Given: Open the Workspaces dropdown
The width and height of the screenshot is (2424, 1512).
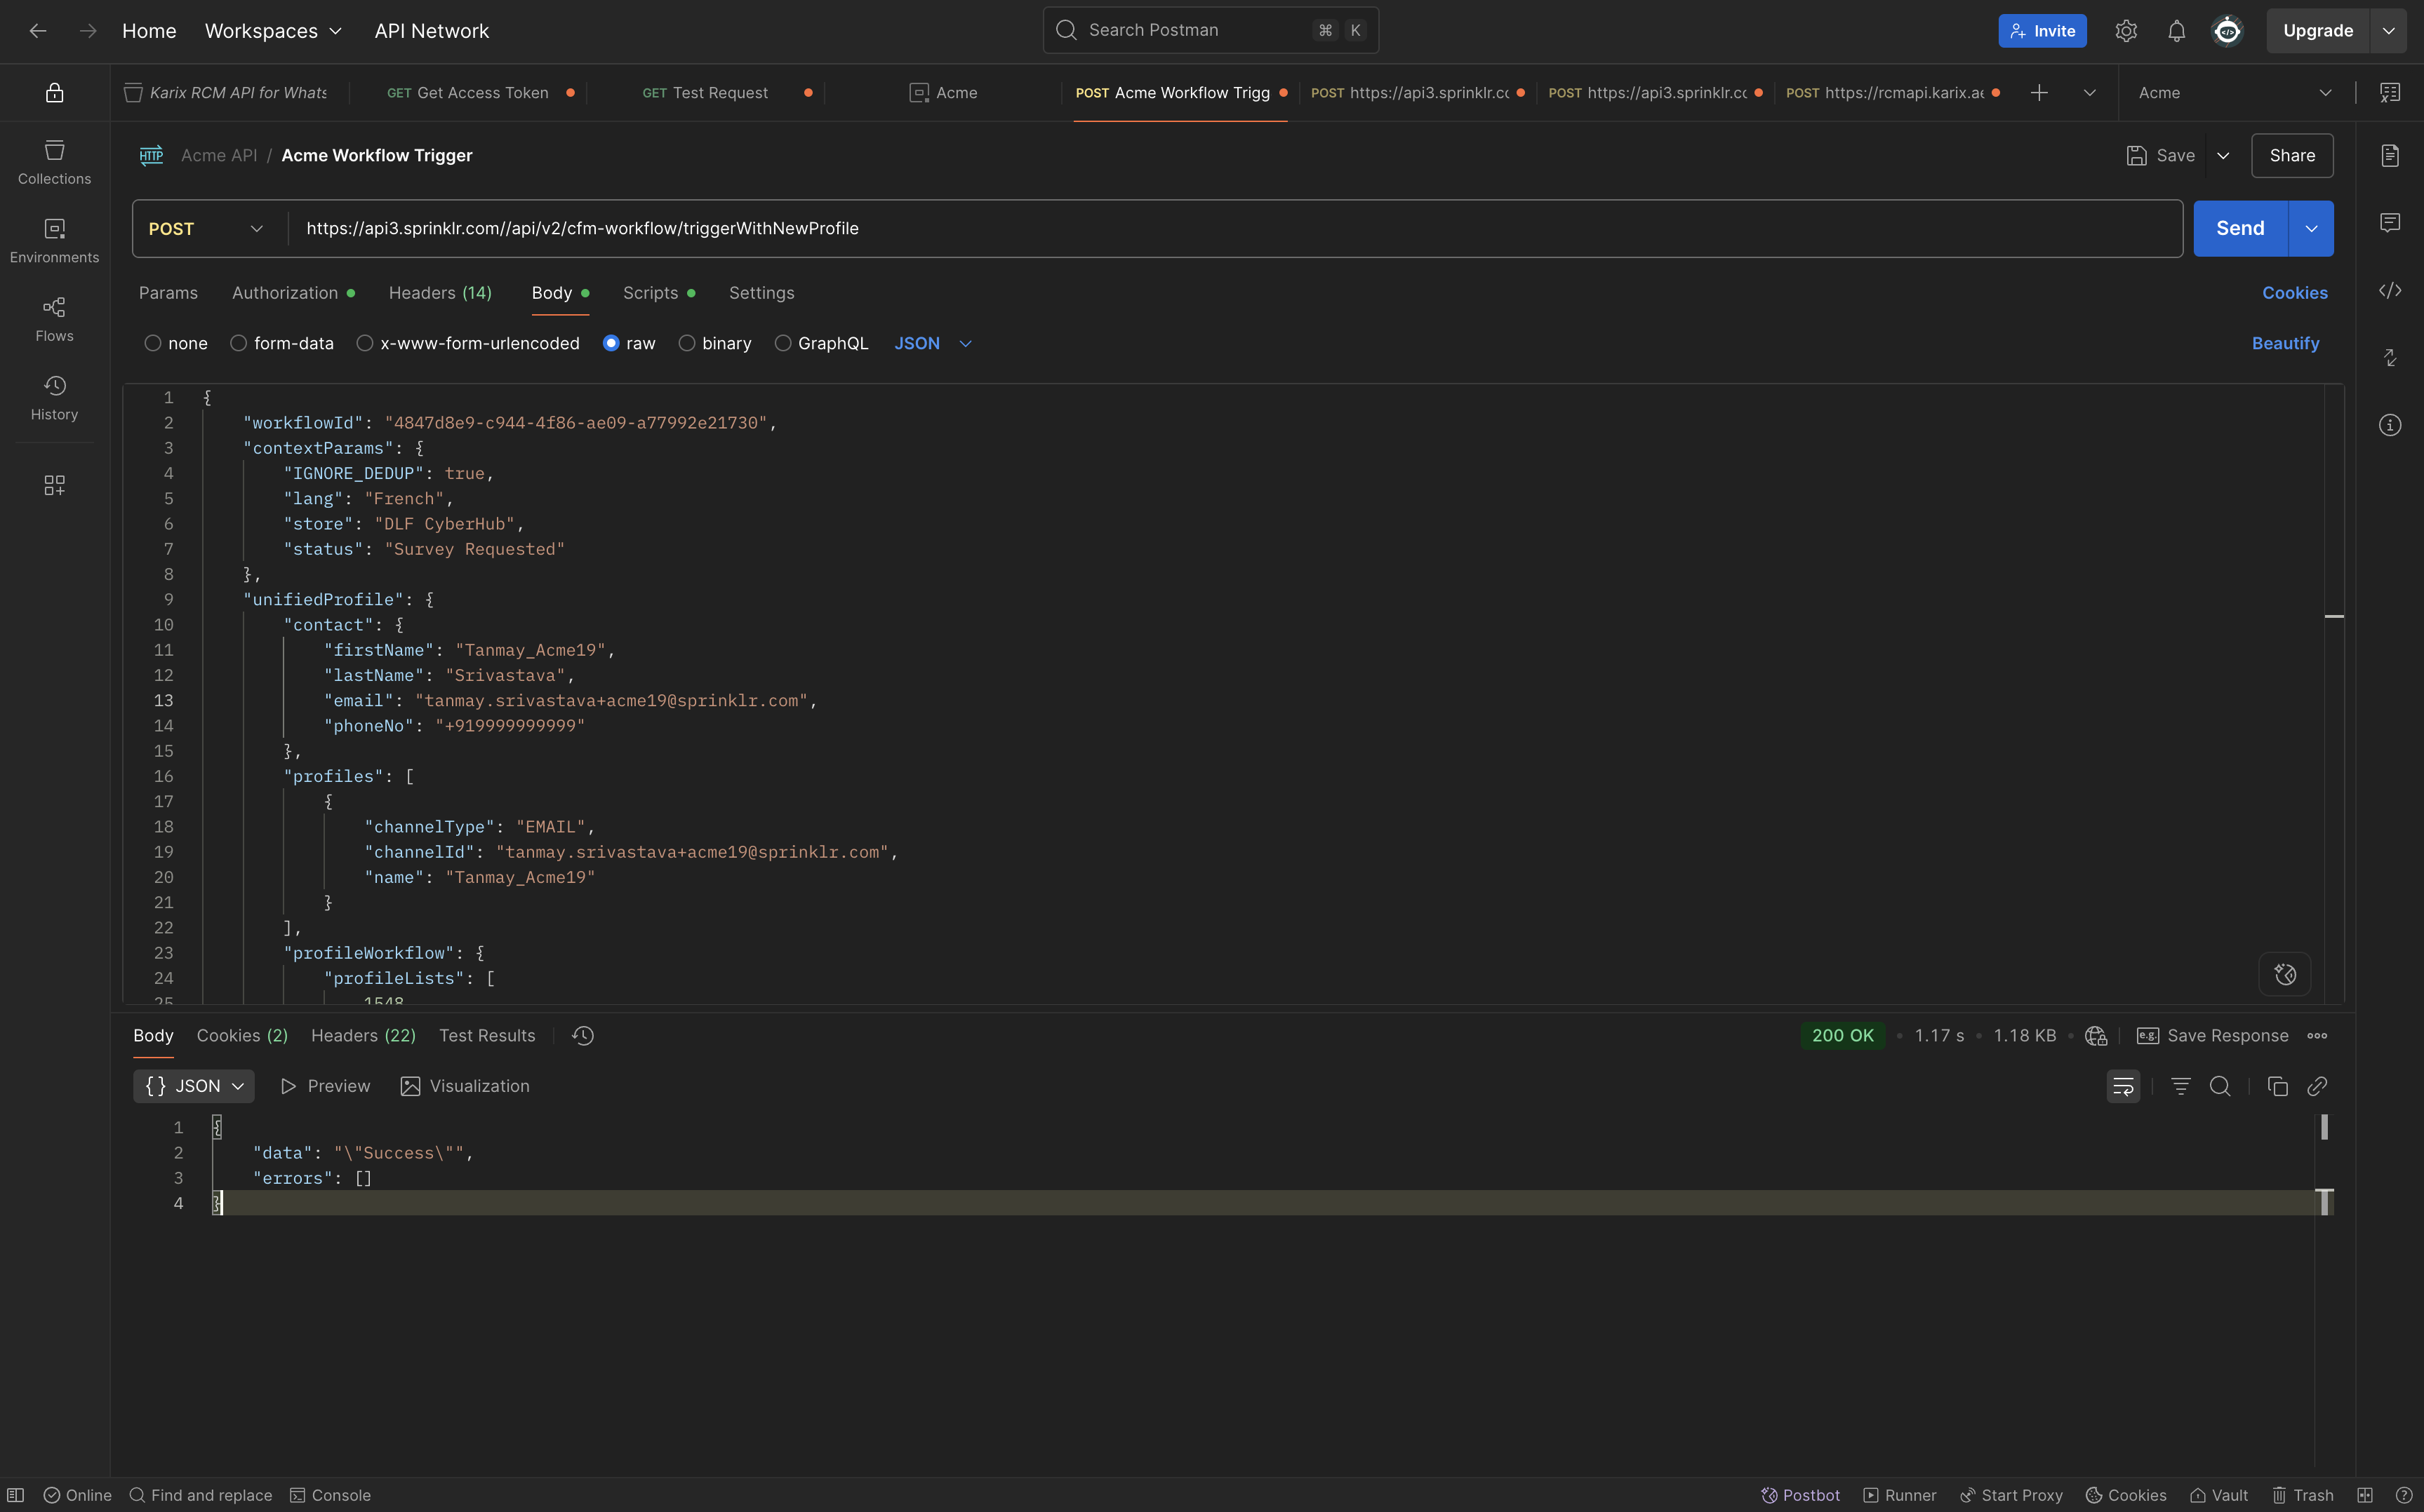Looking at the screenshot, I should pos(273,31).
